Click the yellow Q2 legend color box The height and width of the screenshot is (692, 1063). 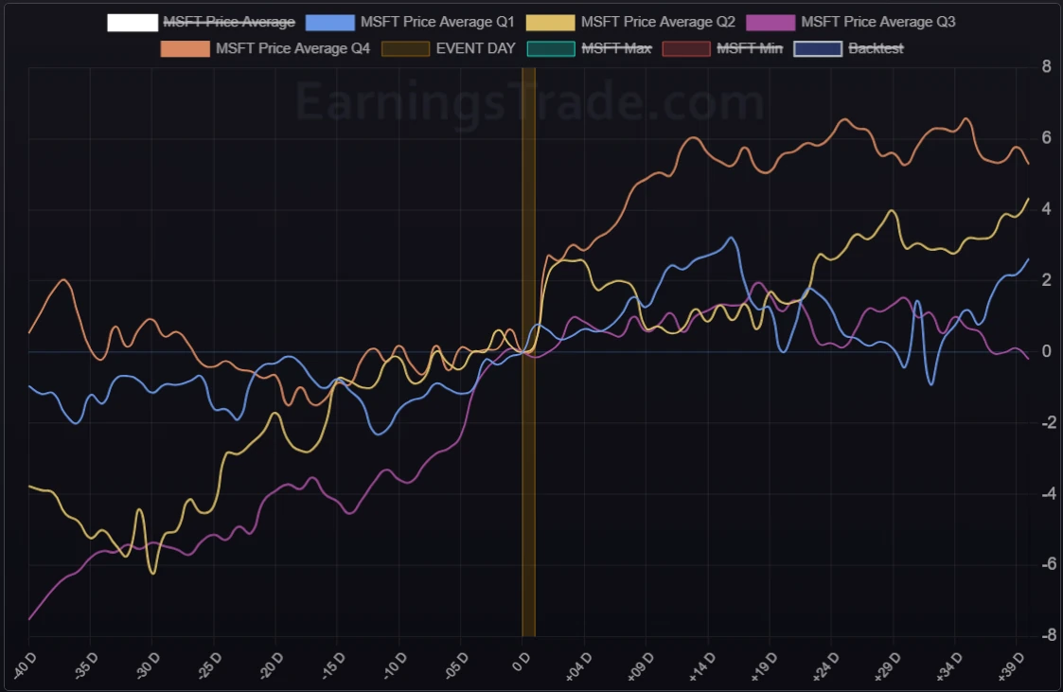pyautogui.click(x=550, y=22)
